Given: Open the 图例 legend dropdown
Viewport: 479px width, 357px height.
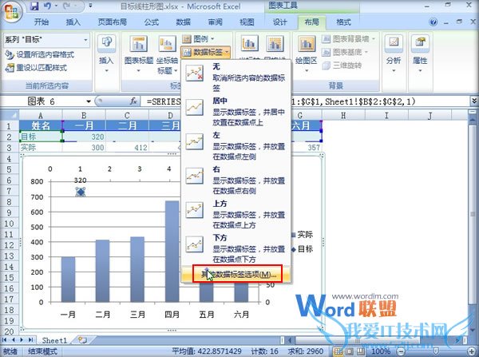Looking at the screenshot, I should coord(199,39).
